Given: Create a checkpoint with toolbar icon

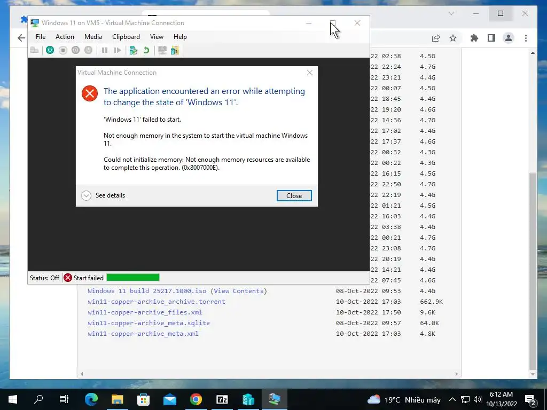Looking at the screenshot, I should pos(133,50).
